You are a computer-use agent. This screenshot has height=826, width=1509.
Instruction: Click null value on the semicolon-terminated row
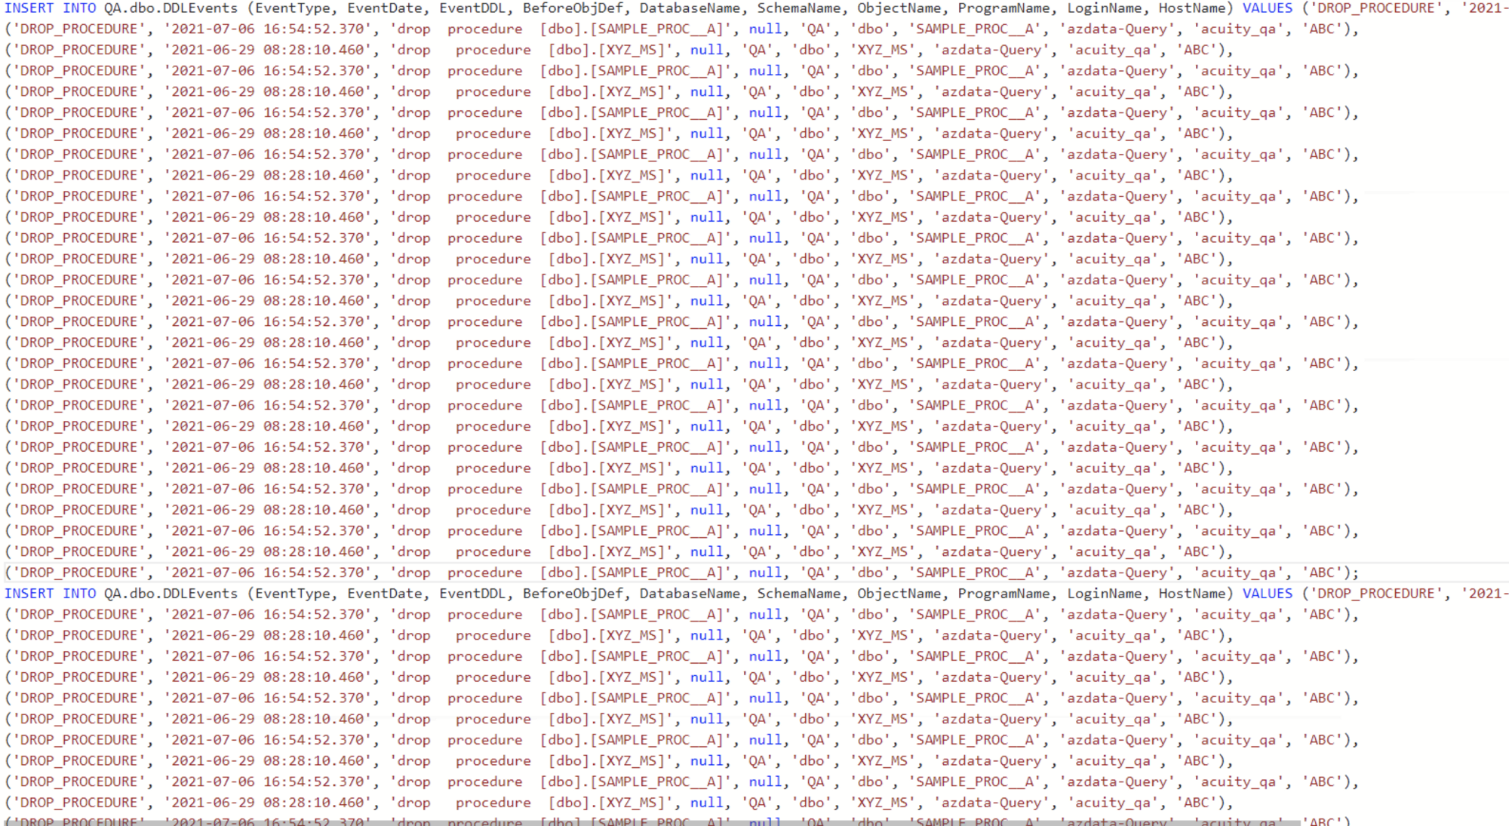(x=765, y=573)
